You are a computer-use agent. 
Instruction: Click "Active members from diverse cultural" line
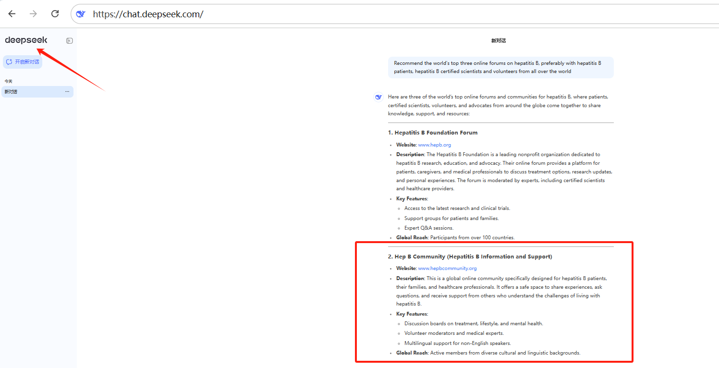(488, 353)
